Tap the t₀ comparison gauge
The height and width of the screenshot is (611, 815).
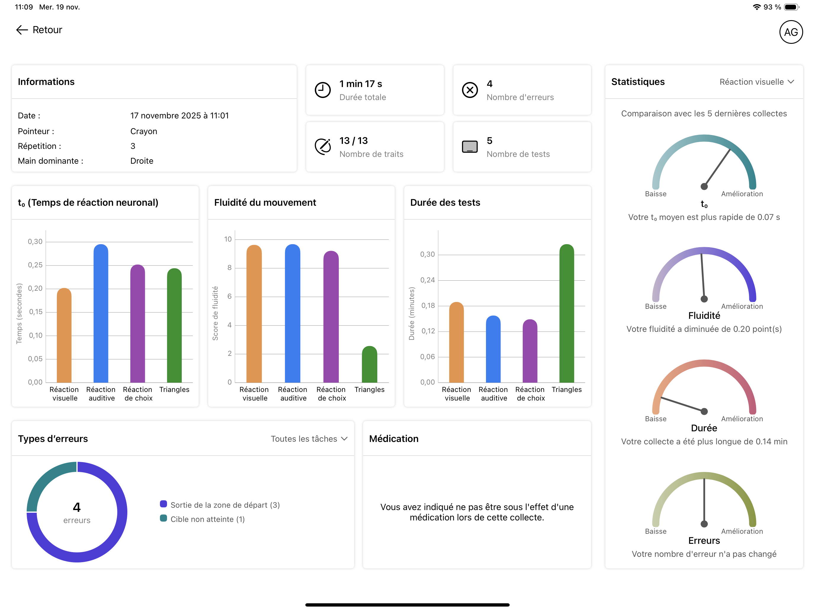tap(704, 162)
